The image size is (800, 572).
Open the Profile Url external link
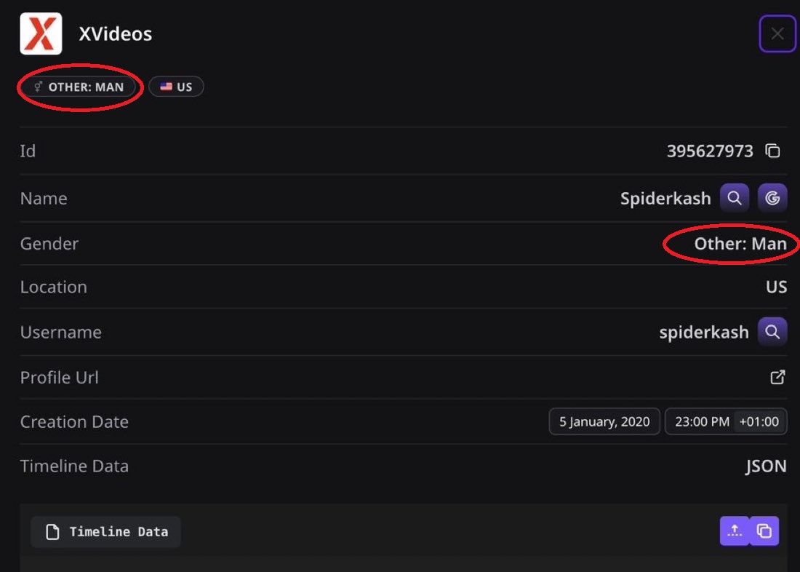pyautogui.click(x=777, y=377)
